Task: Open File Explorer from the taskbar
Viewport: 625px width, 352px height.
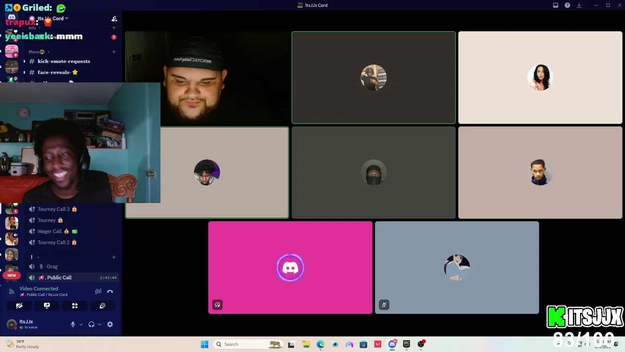Action: click(x=306, y=344)
